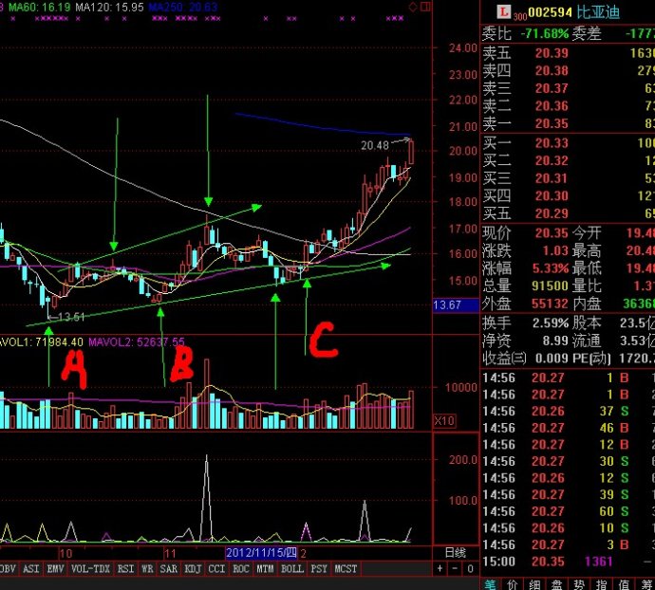Switch indicator to WR

pos(147,569)
